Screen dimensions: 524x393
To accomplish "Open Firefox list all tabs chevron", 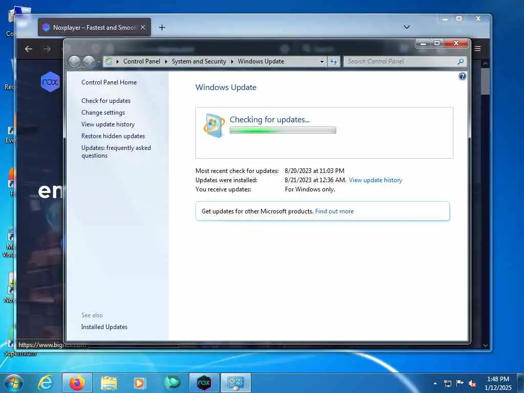I will click(407, 27).
